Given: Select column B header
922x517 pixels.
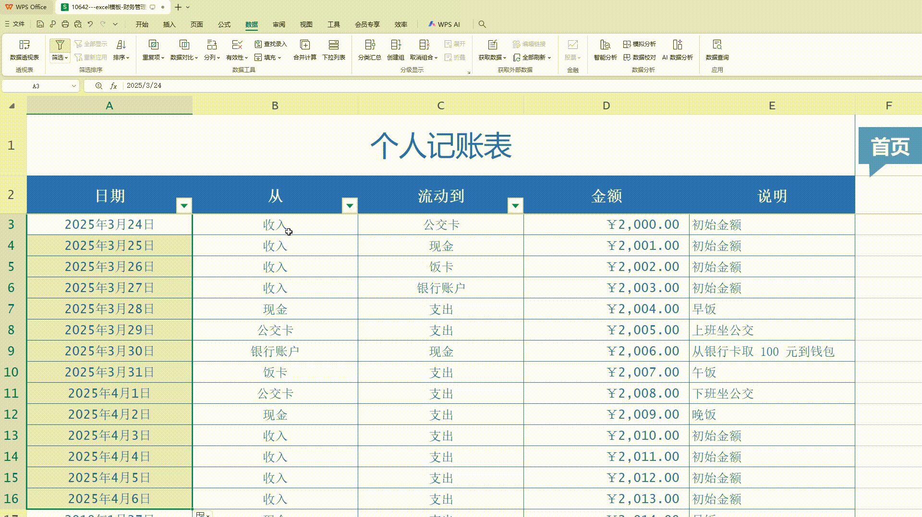Looking at the screenshot, I should point(275,106).
